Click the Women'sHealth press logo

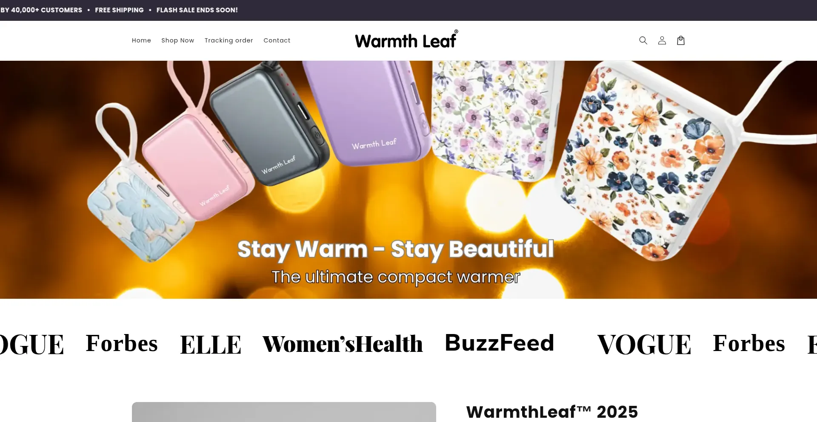[343, 344]
